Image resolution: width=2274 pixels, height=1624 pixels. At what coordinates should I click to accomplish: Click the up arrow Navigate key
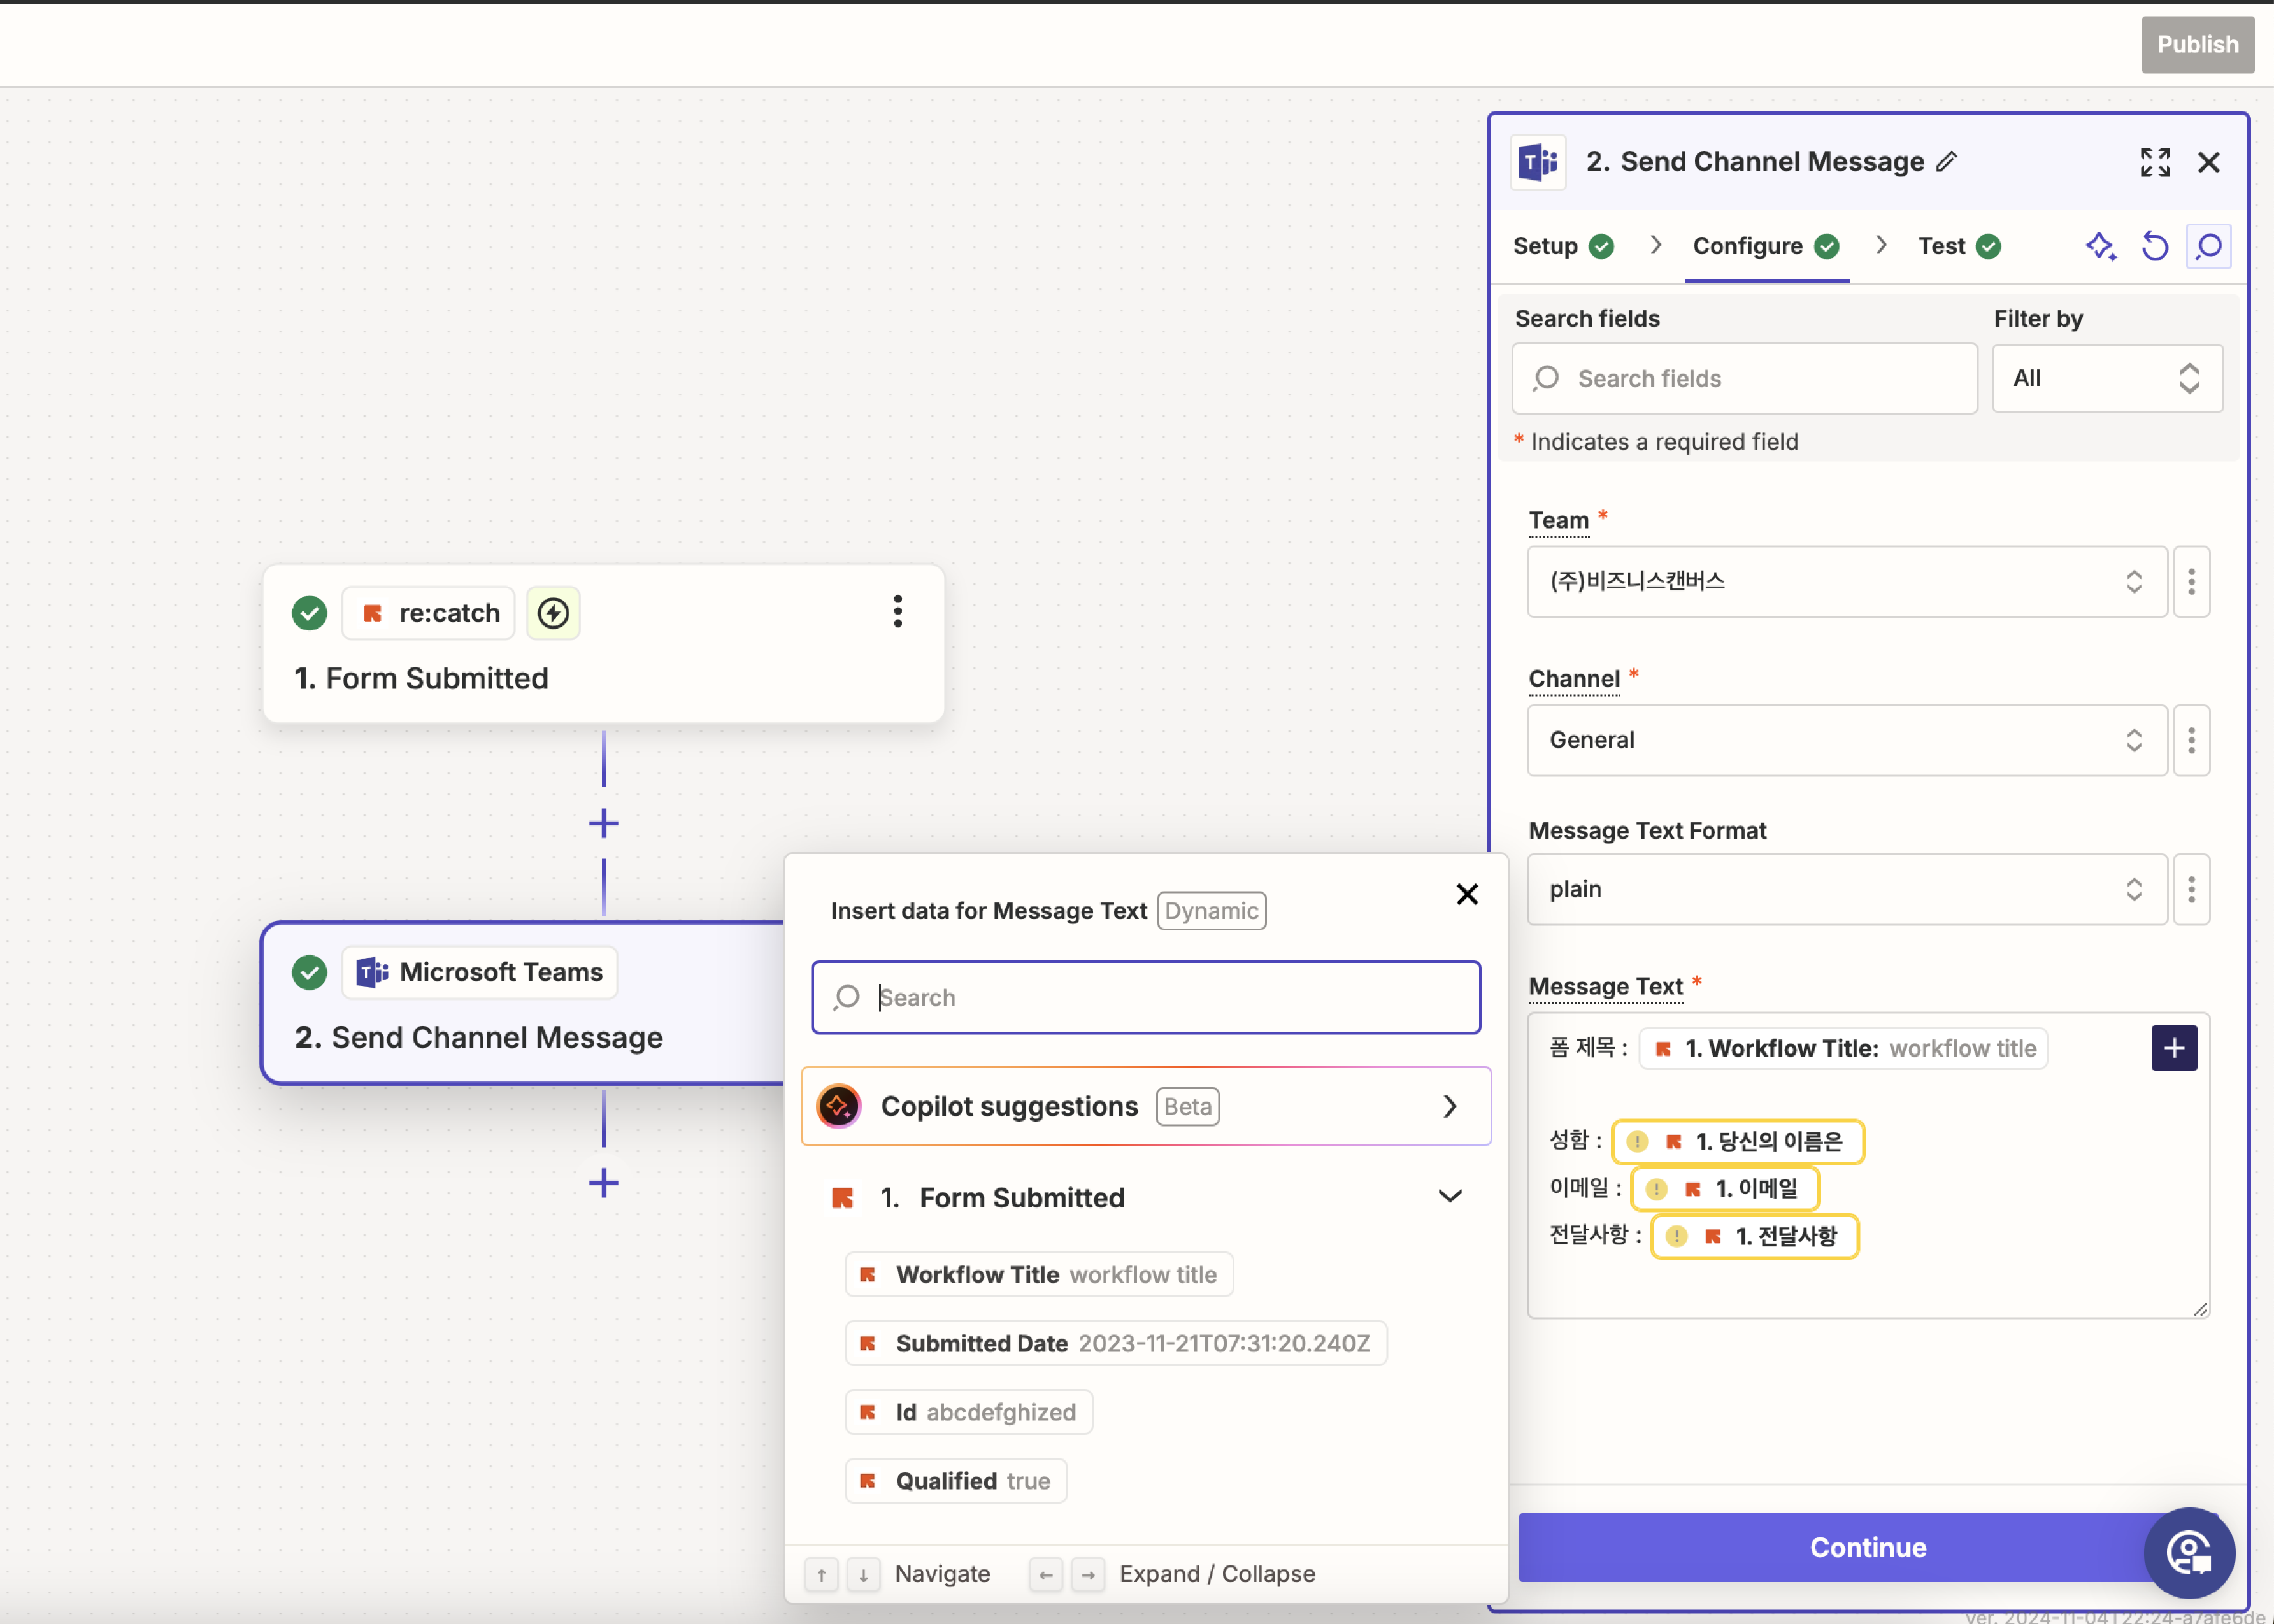(x=821, y=1574)
